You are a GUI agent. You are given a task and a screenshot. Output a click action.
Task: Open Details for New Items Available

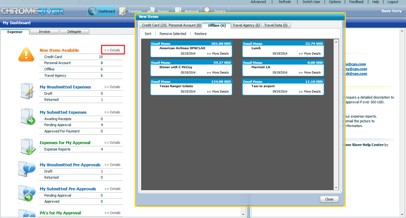click(x=112, y=50)
